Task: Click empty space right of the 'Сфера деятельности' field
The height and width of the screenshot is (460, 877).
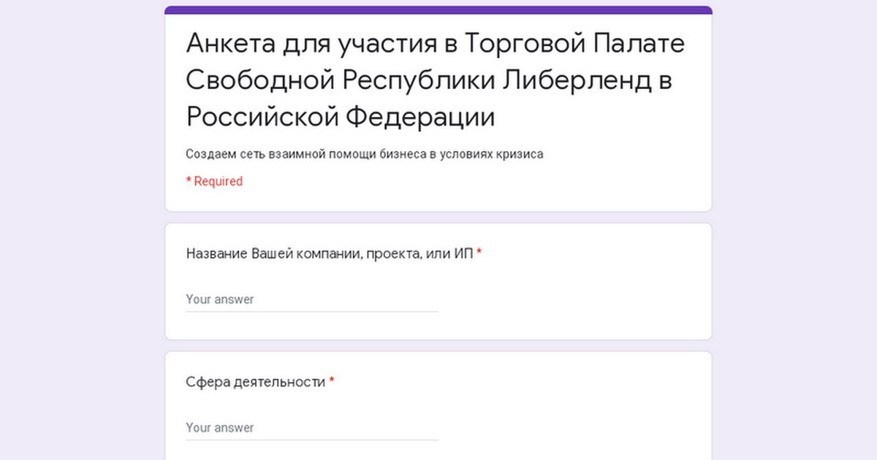Action: pyautogui.click(x=570, y=428)
